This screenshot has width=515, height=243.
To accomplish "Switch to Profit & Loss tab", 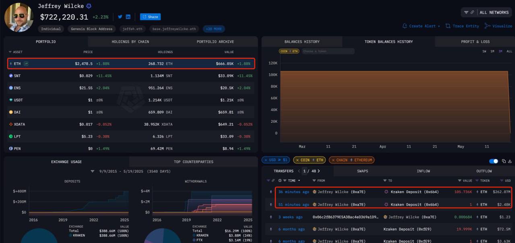I will [475, 41].
